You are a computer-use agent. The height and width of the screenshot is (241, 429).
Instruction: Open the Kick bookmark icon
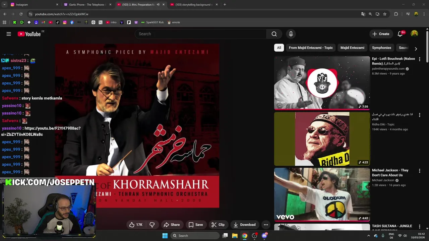click(x=15, y=22)
